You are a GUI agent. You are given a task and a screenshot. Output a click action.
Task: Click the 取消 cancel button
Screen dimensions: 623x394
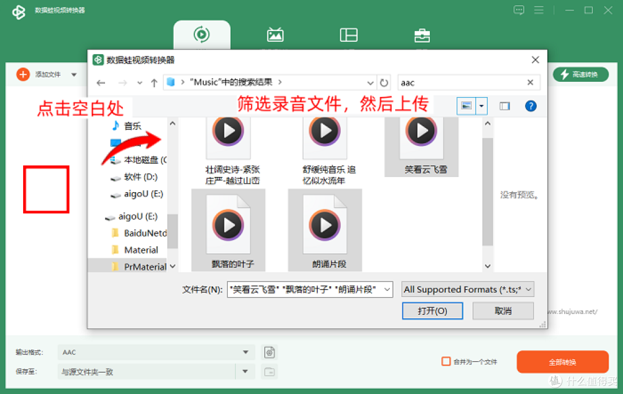503,311
